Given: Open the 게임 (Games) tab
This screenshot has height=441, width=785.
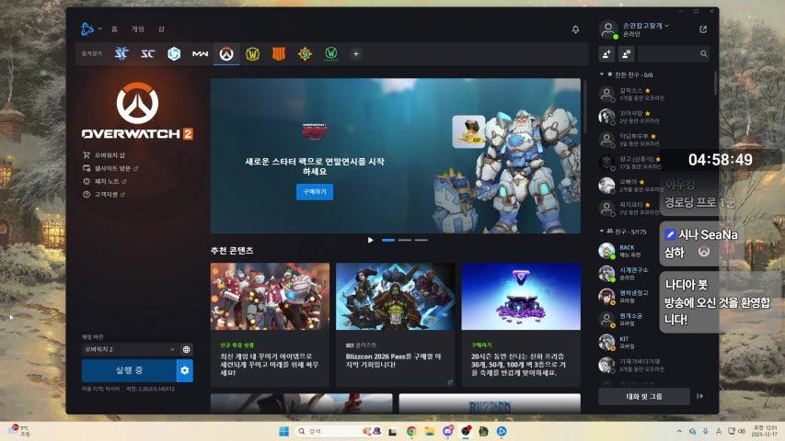Looking at the screenshot, I should (x=138, y=29).
